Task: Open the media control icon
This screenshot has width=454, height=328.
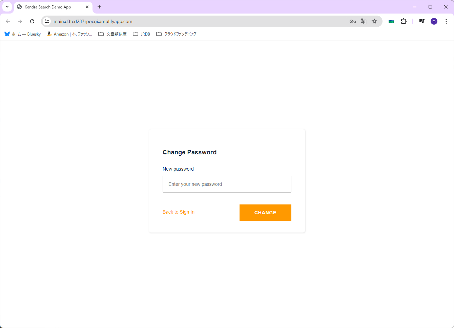Action: 422,21
